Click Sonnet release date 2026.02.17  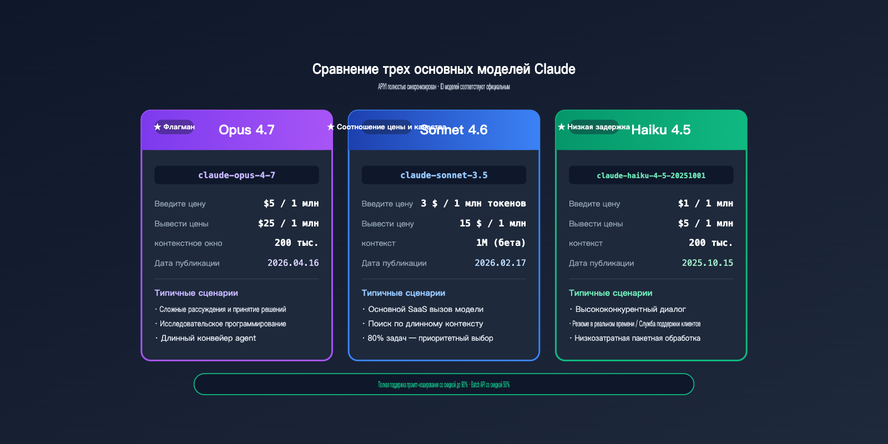(500, 263)
